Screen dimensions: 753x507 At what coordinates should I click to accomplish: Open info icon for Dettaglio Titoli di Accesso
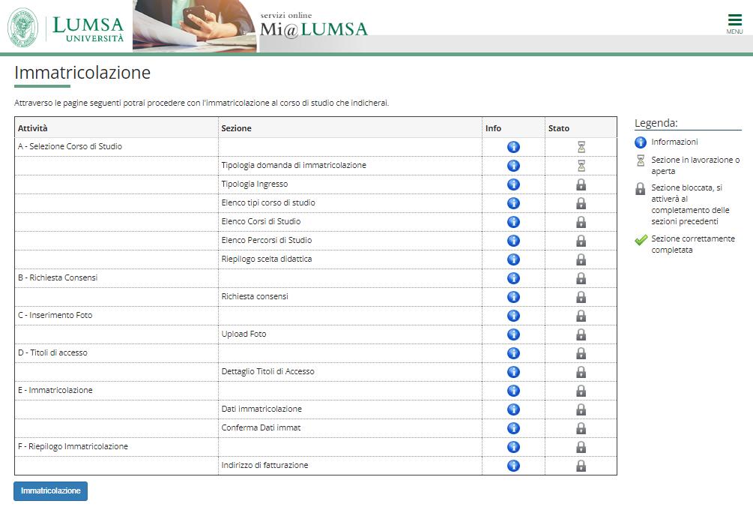point(513,372)
